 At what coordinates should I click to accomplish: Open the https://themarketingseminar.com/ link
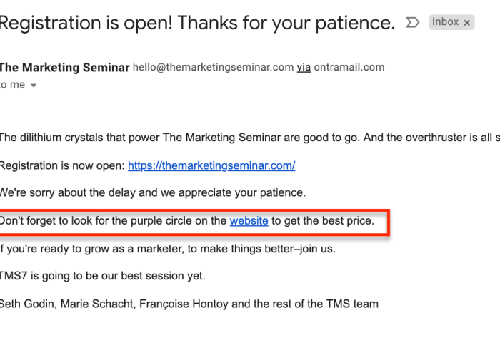211,165
